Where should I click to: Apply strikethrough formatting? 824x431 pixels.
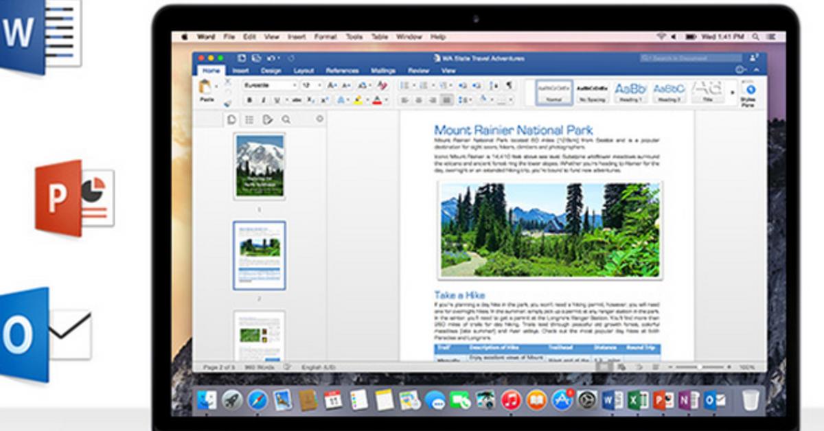click(297, 100)
